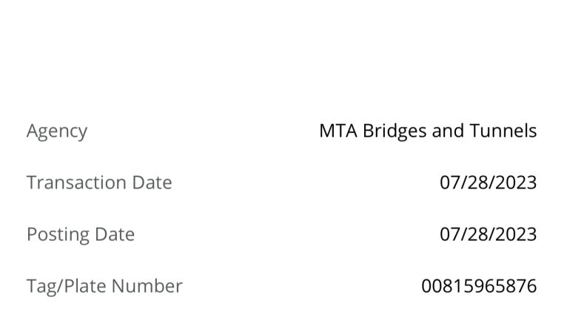
Task: Click the word MTA in agency value
Action: (x=338, y=130)
